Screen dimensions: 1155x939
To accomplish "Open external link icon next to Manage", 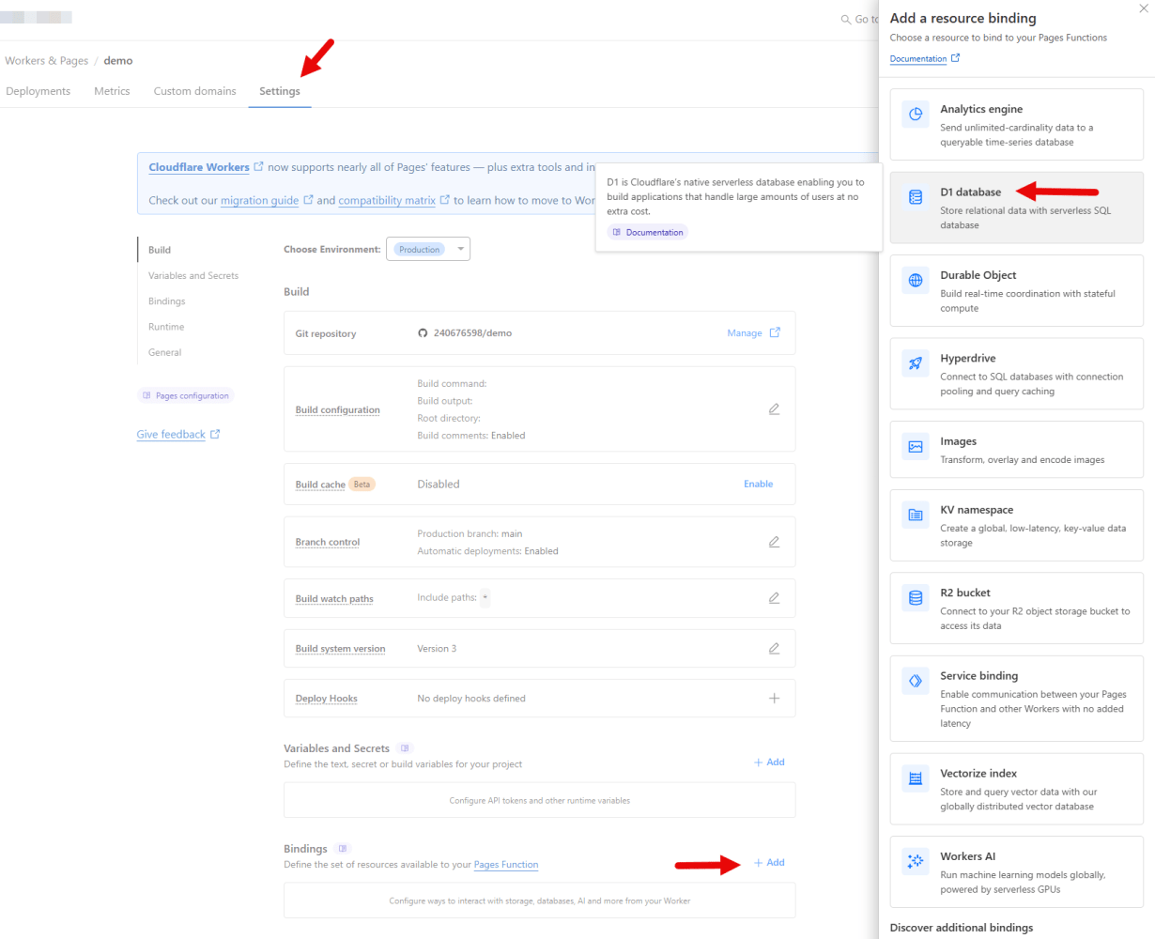I will pos(775,332).
